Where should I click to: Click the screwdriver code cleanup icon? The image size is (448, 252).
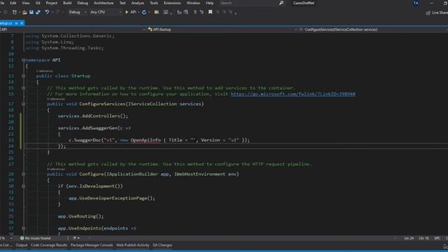[x=74, y=238]
